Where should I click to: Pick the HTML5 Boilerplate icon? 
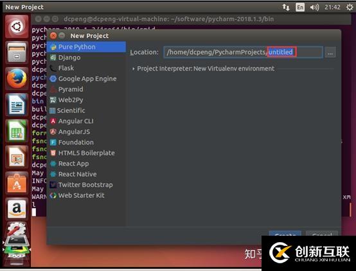[x=53, y=153]
